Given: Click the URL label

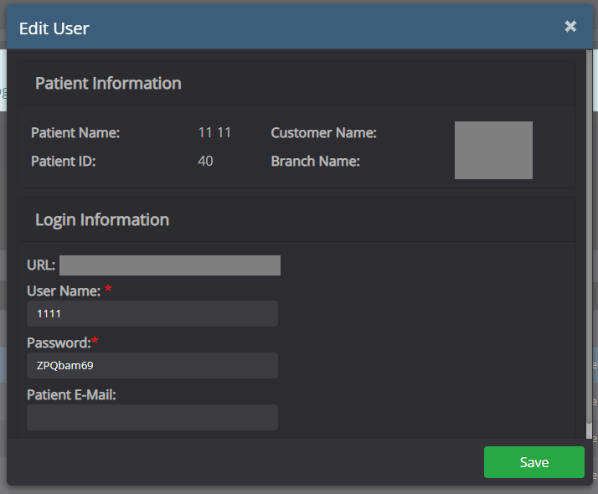Looking at the screenshot, I should 41,265.
